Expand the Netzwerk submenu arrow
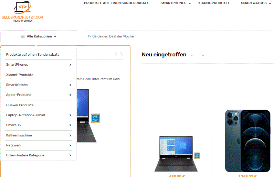This screenshot has width=274, height=177. (70, 145)
